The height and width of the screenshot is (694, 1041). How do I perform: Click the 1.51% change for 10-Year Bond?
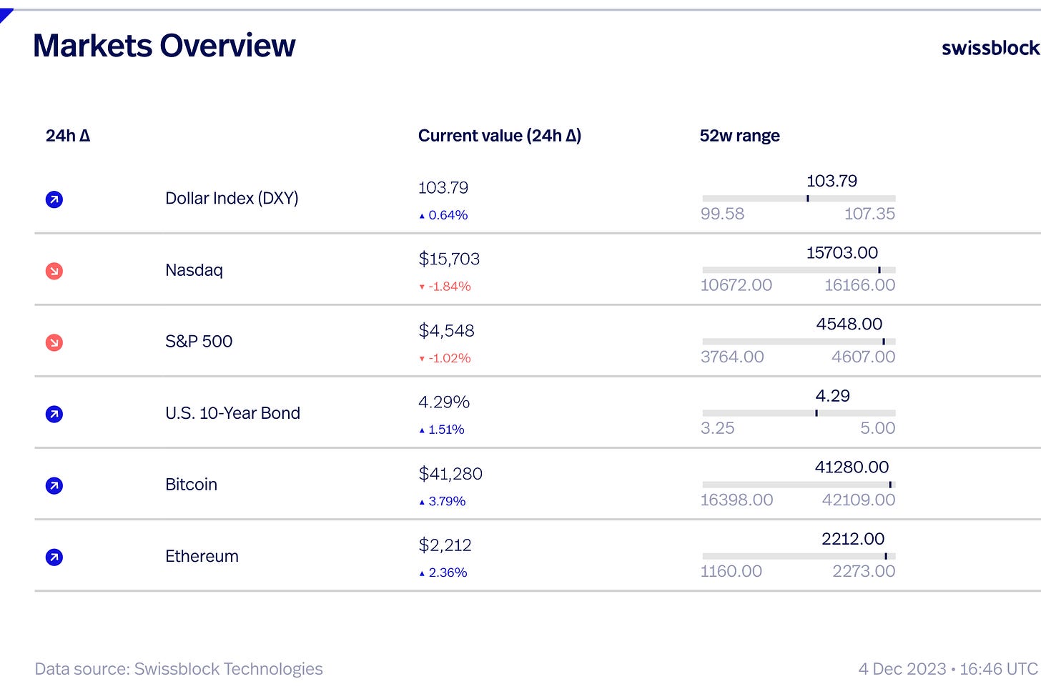click(x=442, y=430)
